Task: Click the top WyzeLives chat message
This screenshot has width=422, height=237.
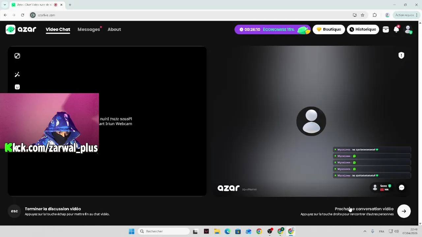Action: [372, 149]
